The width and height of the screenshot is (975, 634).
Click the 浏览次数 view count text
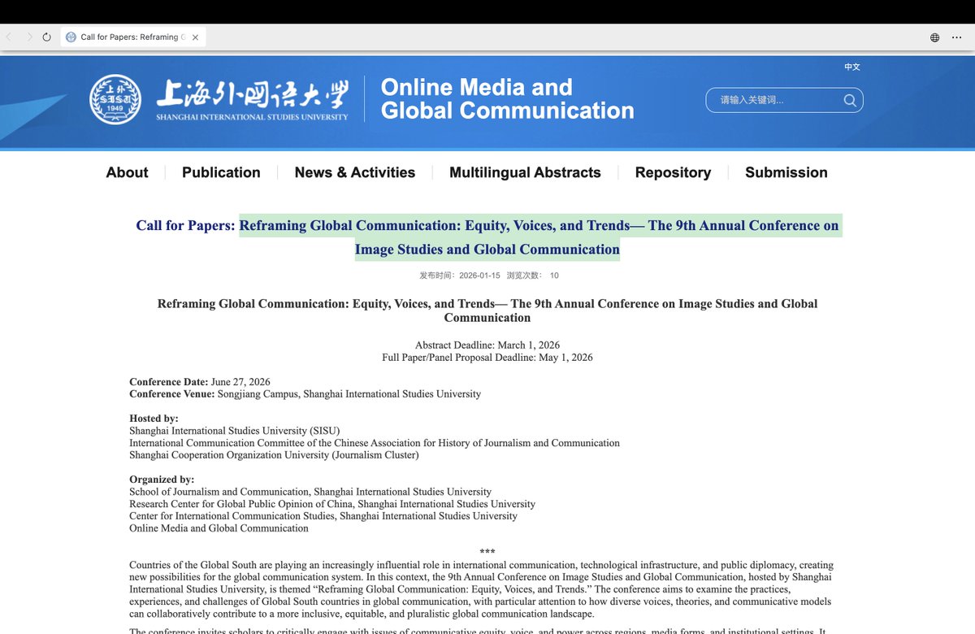coord(533,276)
